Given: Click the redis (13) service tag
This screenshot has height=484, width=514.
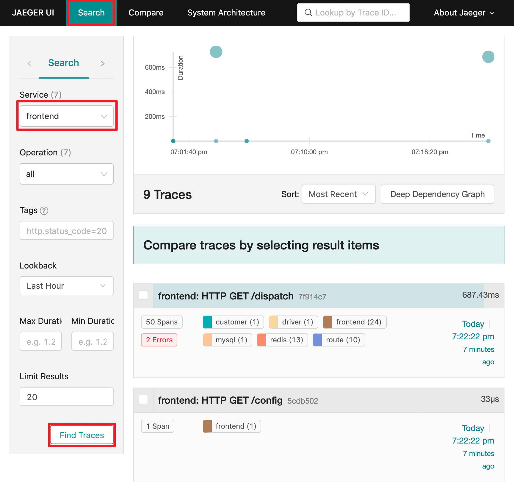Looking at the screenshot, I should (283, 340).
